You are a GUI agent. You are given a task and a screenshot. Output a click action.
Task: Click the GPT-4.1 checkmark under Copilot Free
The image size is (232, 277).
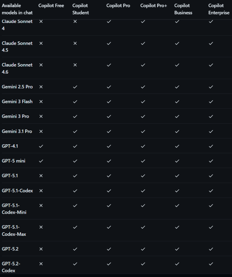41,146
